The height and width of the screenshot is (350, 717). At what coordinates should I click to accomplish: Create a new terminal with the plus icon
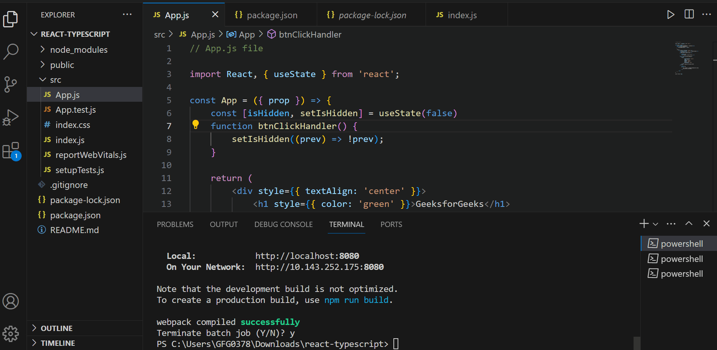tap(643, 224)
